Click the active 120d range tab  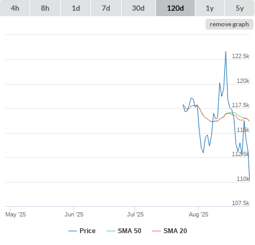175,8
